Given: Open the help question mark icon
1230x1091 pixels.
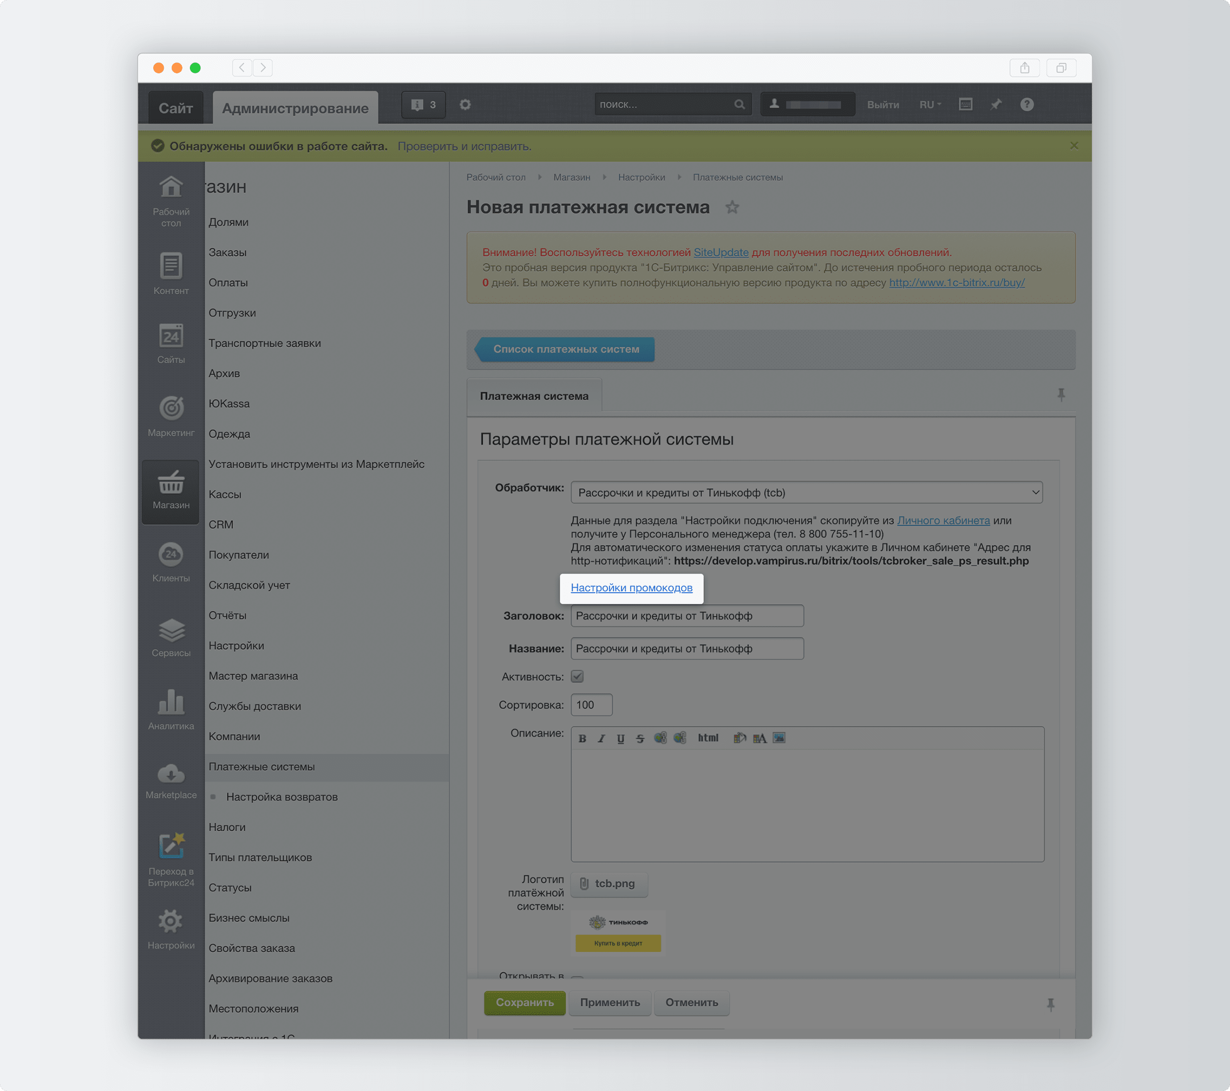Looking at the screenshot, I should [x=1027, y=104].
